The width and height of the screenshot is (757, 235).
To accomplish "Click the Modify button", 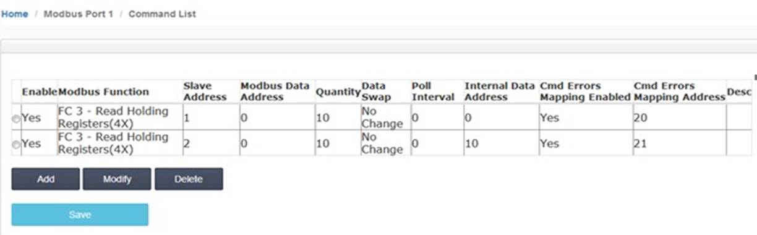I will pos(117,179).
